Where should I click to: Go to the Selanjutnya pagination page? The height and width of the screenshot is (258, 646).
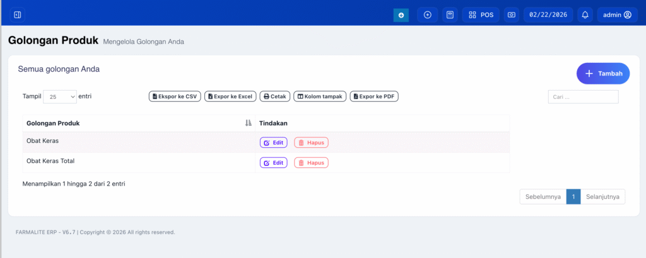(x=602, y=197)
